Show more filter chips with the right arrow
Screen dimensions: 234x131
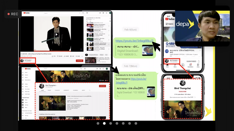coord(110,55)
